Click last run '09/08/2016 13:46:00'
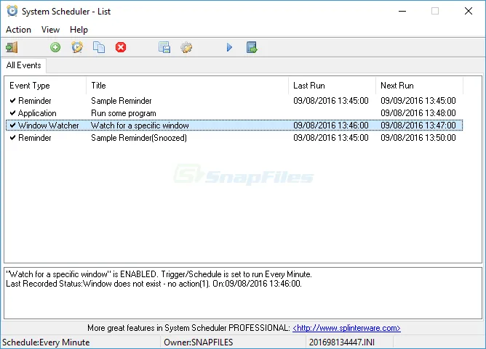The height and width of the screenshot is (349, 486). click(x=331, y=126)
